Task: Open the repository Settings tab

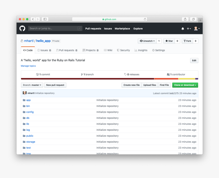Action: [158, 50]
